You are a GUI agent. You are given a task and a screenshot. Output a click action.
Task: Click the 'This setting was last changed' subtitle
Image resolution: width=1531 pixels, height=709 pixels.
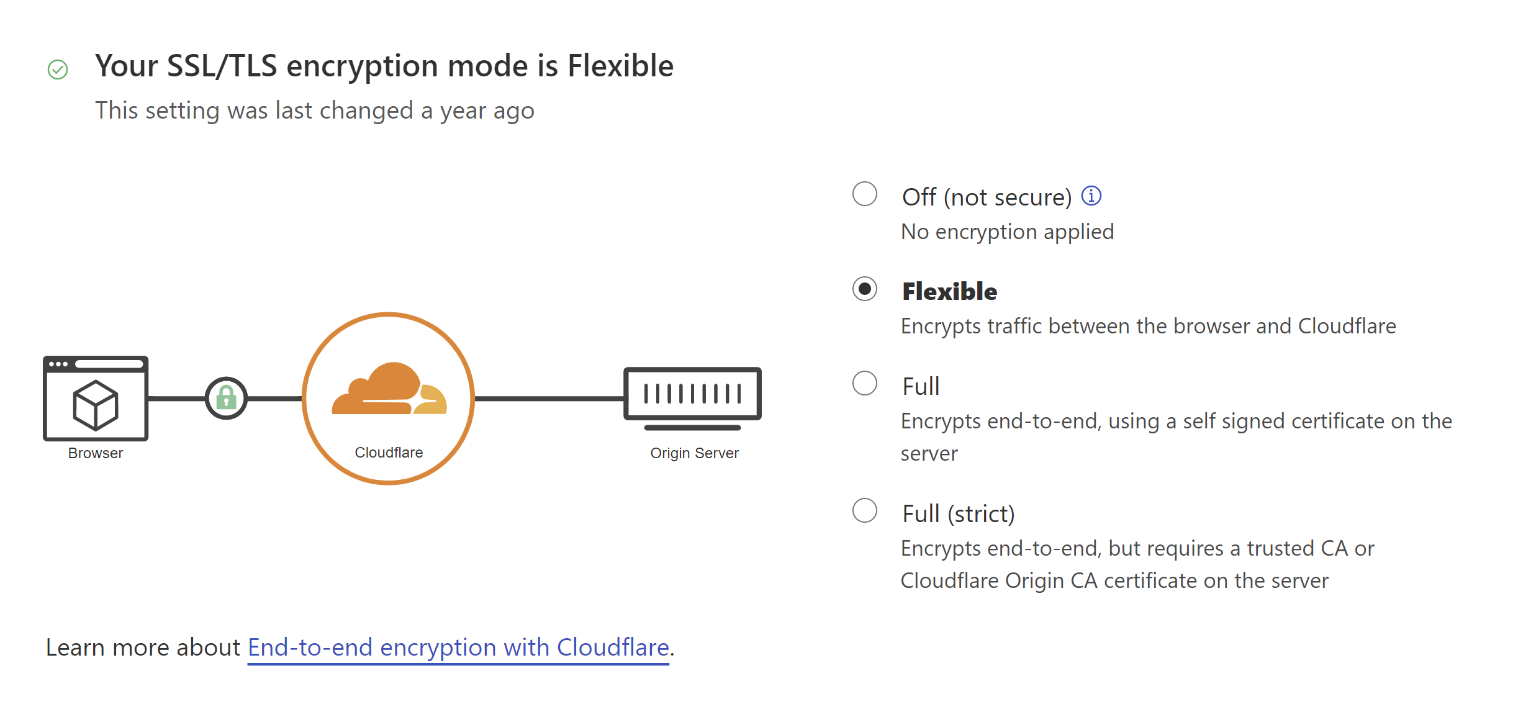coord(315,110)
